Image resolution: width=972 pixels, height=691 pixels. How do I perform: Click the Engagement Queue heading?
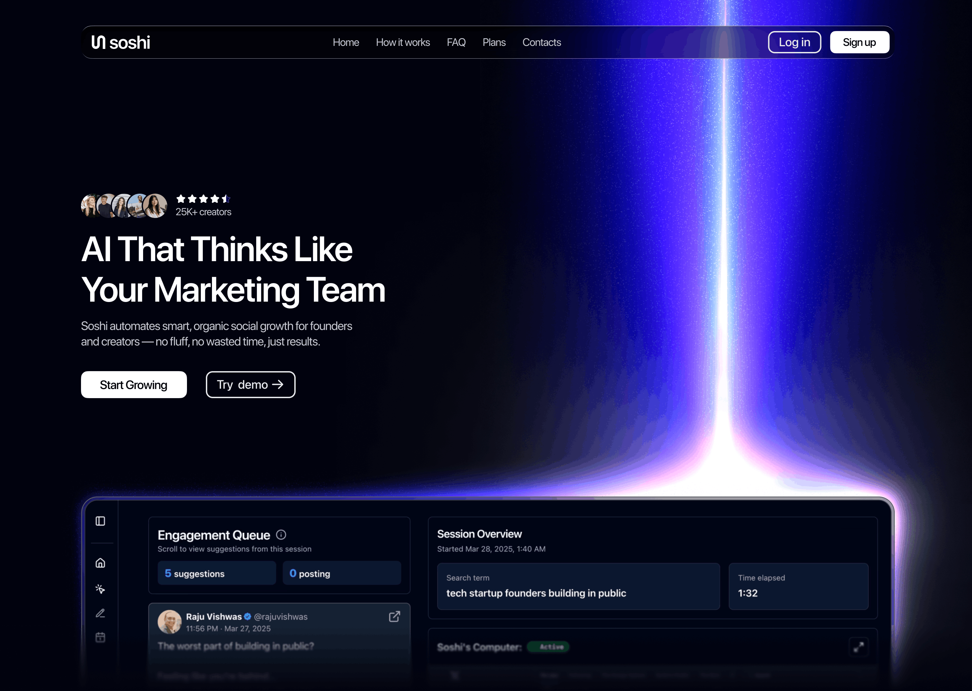point(214,535)
